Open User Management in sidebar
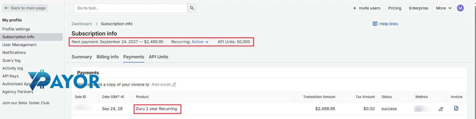The image size is (476, 119). point(19,45)
